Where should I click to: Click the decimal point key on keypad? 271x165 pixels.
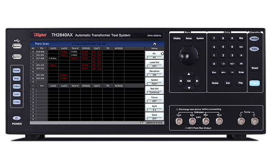223,64
